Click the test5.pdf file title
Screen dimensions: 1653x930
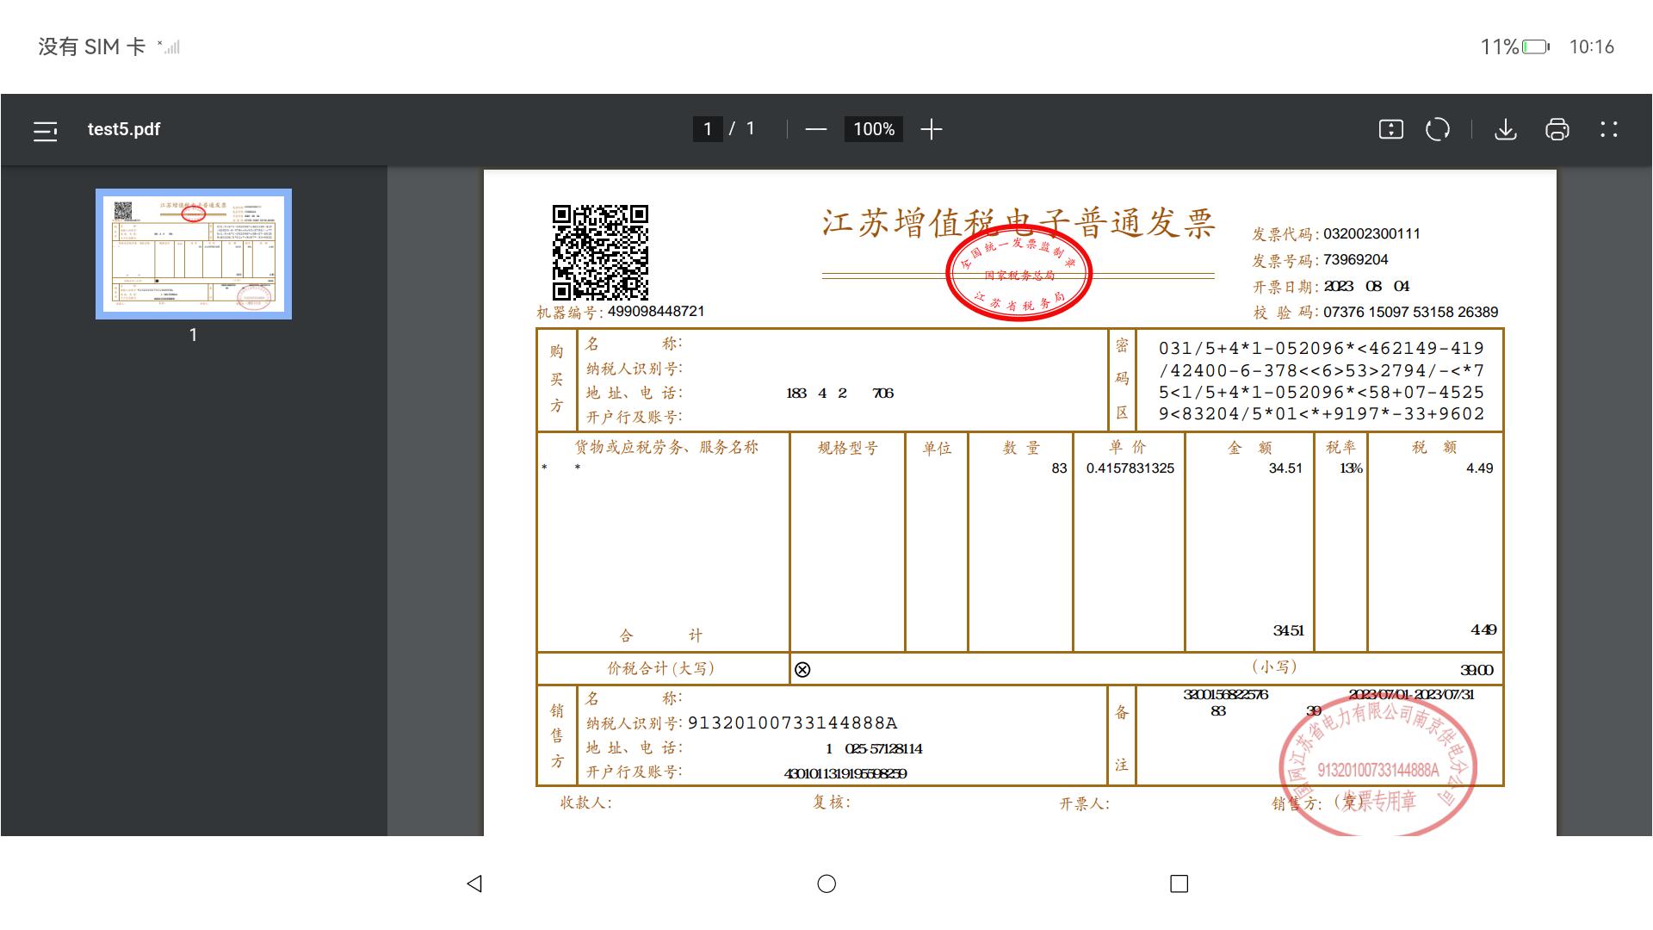click(x=124, y=129)
